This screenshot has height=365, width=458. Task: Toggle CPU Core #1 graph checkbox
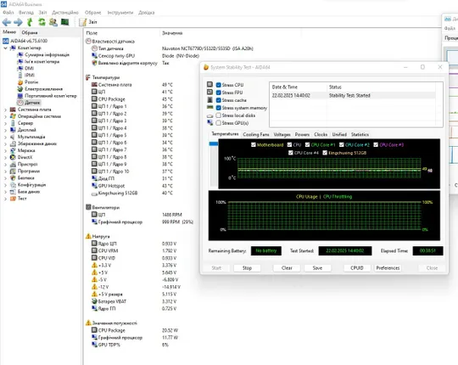coord(307,144)
